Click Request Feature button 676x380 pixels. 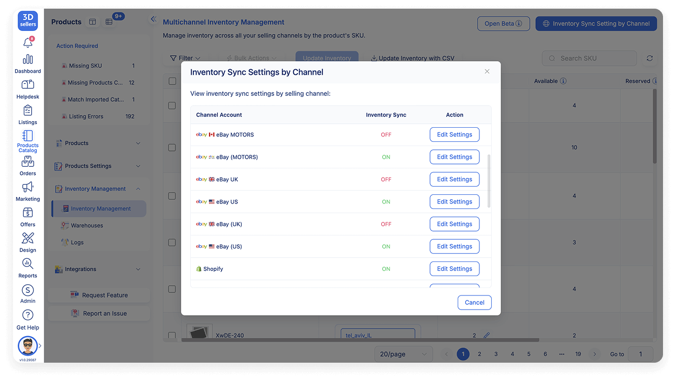point(99,295)
